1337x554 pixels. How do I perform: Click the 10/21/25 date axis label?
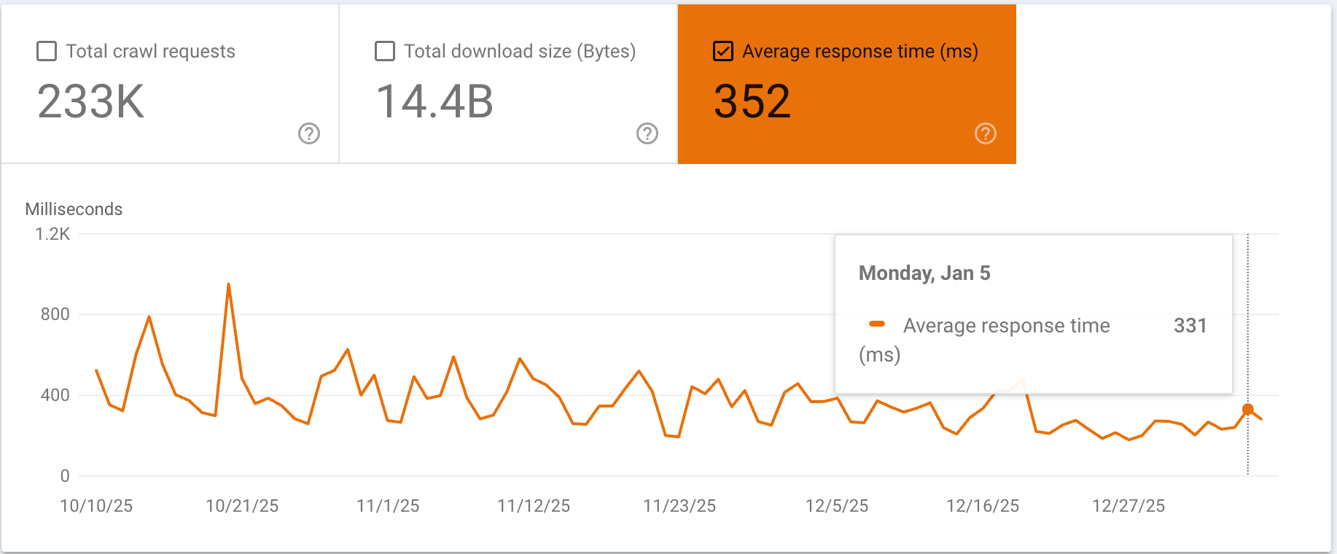pos(242,506)
